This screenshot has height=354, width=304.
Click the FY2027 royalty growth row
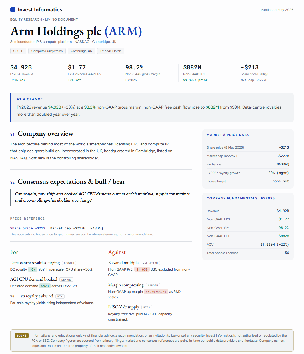pos(248,173)
